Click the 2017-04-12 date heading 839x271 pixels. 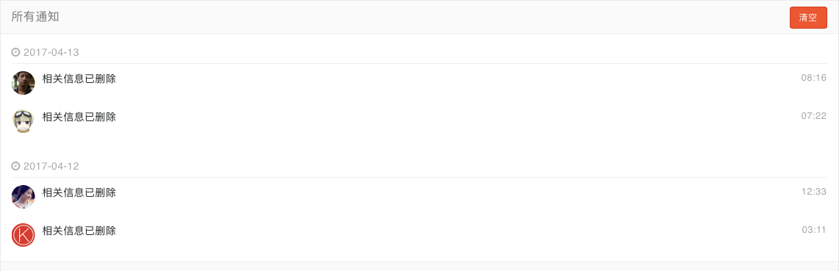pos(51,166)
